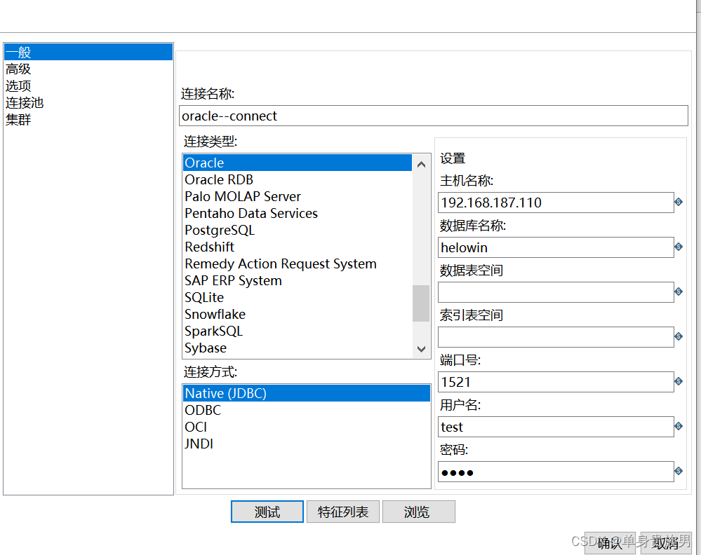Edit database name field helowin
This screenshot has width=701, height=555.
(556, 247)
